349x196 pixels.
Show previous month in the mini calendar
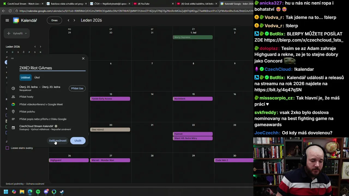point(35,47)
